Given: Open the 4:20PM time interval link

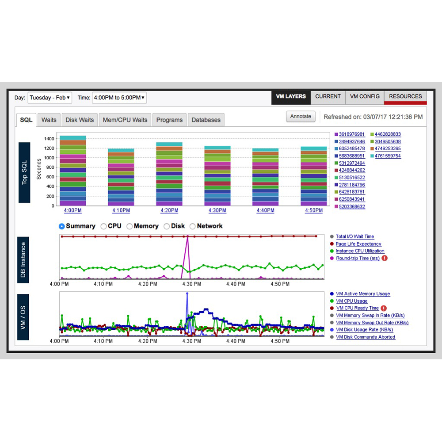Looking at the screenshot, I should click(169, 211).
